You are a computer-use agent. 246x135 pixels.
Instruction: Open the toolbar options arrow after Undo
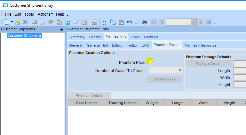[x=136, y=24]
